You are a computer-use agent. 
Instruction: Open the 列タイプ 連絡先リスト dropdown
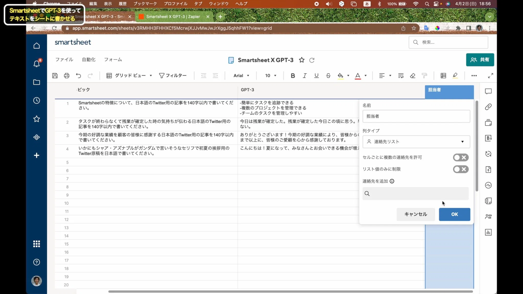click(416, 142)
